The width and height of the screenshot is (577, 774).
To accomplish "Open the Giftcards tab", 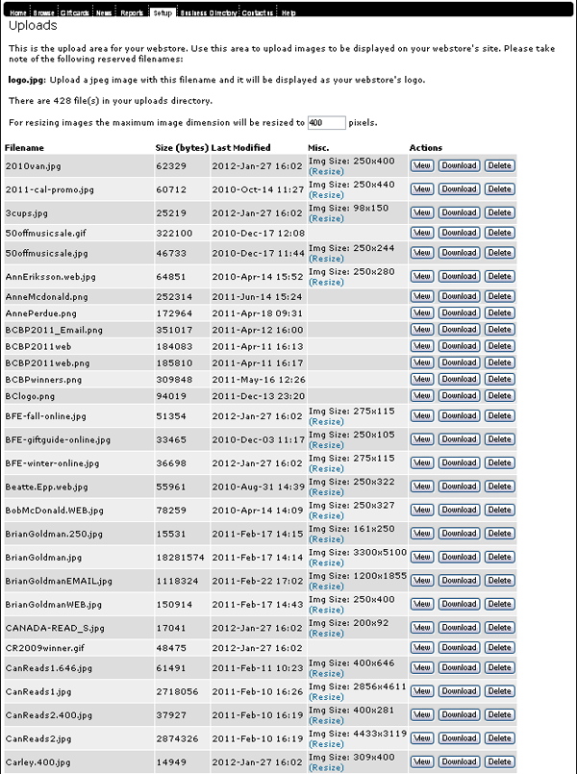I will coord(74,13).
